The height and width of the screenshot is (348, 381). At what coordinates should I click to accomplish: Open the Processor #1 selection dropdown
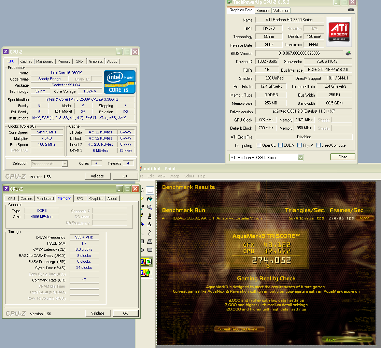click(x=65, y=164)
